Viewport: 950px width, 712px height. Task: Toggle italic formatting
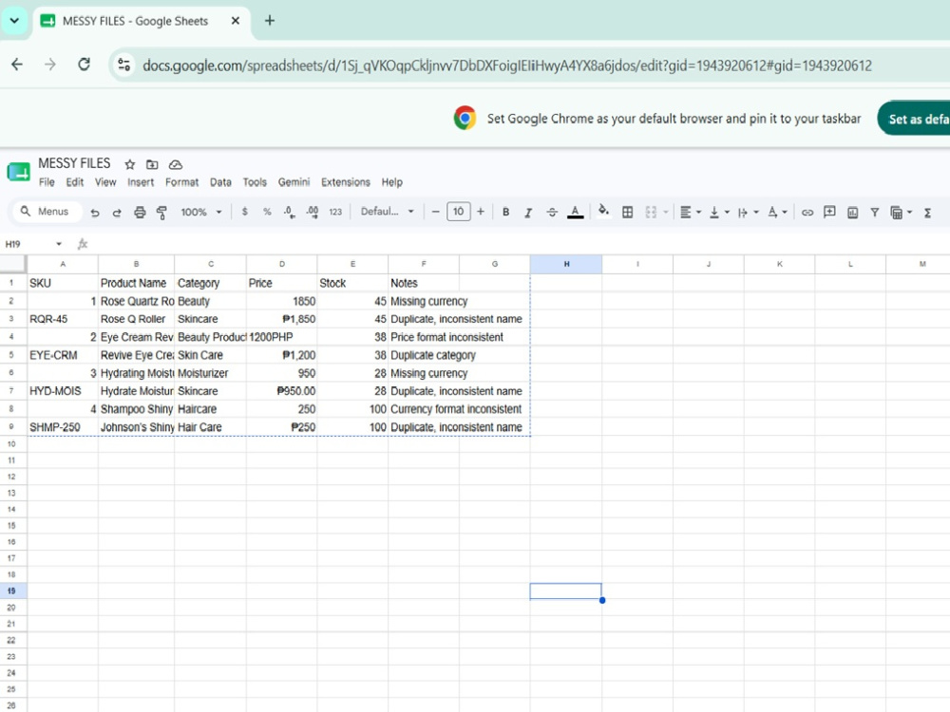coord(527,213)
